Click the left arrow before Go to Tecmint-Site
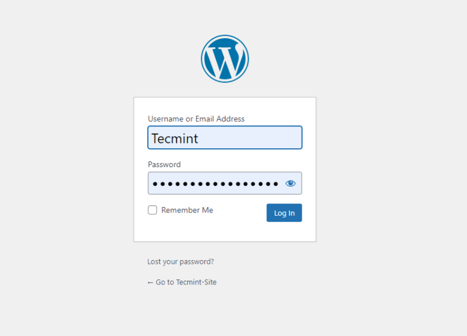The width and height of the screenshot is (467, 336). (x=150, y=282)
